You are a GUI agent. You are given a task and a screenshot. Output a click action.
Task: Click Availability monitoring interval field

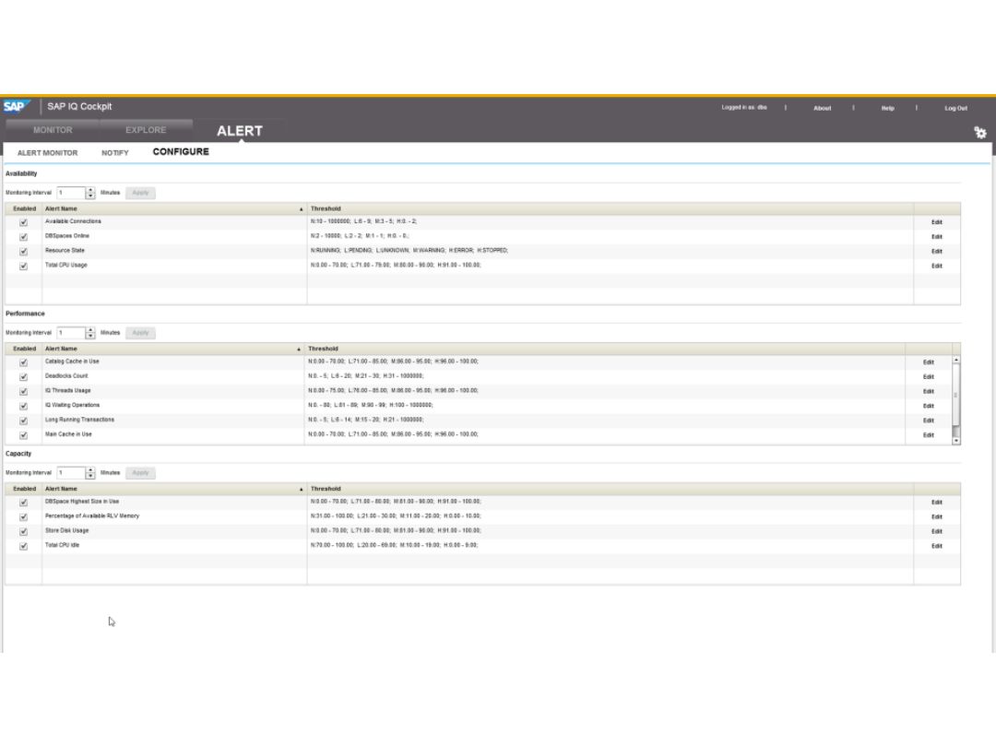point(71,193)
